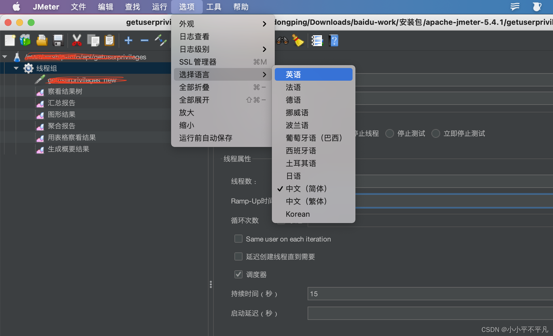Click the Paste clipboard icon

109,40
